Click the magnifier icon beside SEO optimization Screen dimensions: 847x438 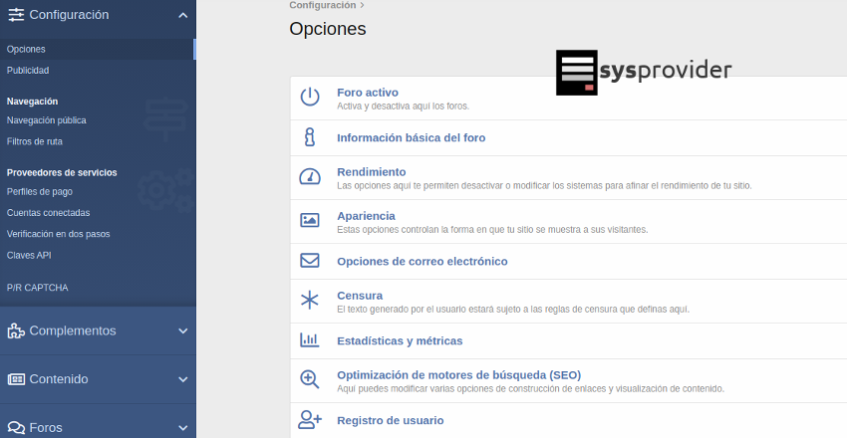[310, 379]
